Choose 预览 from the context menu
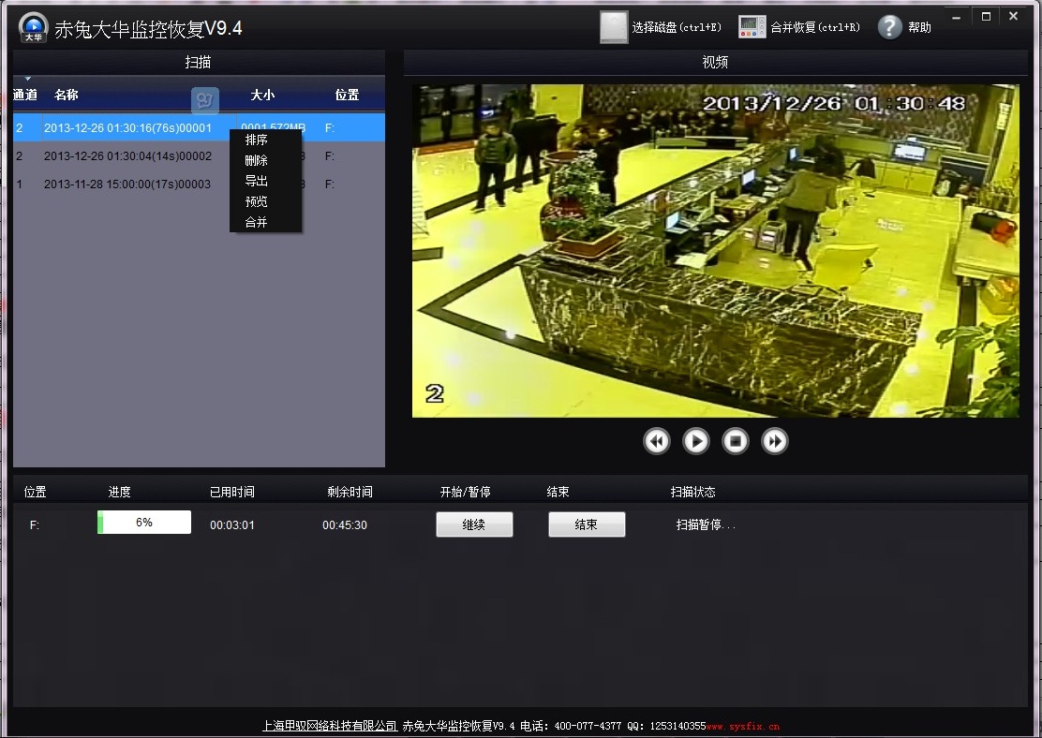This screenshot has height=738, width=1042. (x=257, y=202)
